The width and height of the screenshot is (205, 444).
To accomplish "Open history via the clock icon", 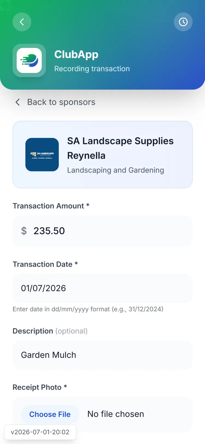I will tap(183, 22).
